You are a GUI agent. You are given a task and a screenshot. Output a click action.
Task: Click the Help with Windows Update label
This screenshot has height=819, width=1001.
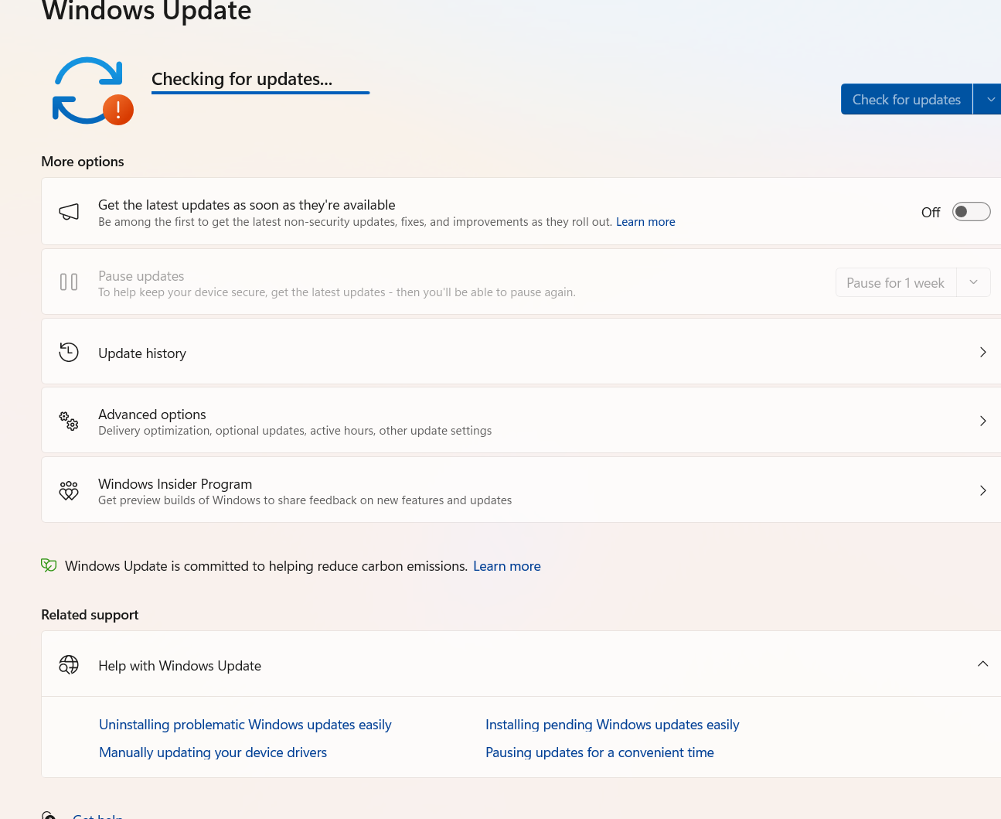coord(179,666)
